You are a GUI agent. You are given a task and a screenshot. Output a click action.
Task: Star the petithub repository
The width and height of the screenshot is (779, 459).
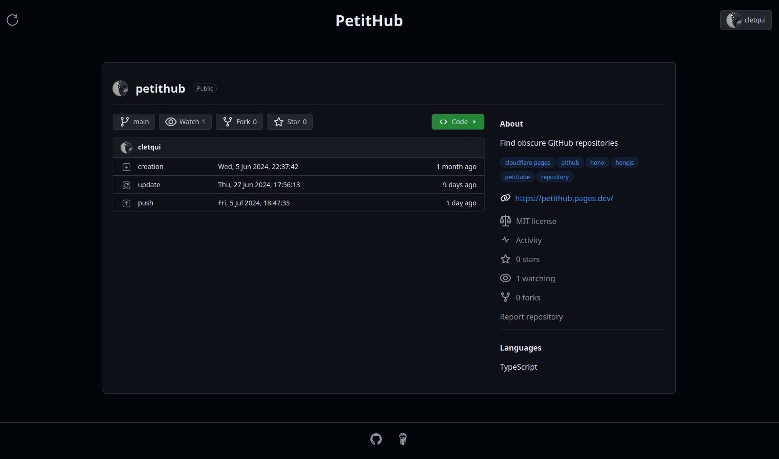[x=289, y=122]
